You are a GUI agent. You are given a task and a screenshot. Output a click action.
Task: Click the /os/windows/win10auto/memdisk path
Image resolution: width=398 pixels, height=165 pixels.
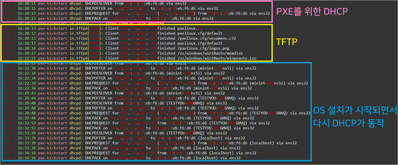click(x=210, y=53)
